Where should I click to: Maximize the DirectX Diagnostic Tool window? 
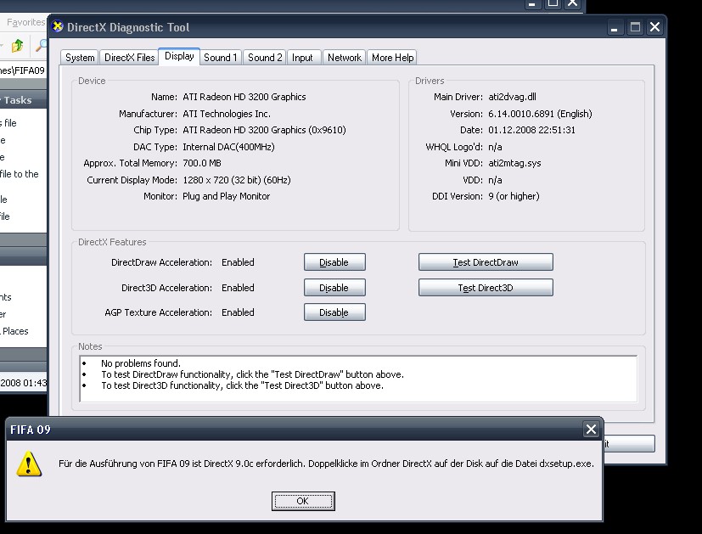coord(635,27)
